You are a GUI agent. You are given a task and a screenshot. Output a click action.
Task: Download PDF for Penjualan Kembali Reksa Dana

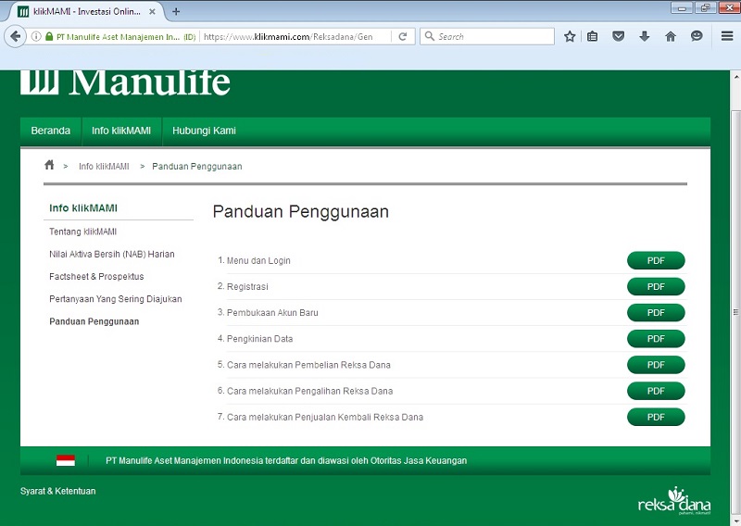tap(656, 417)
